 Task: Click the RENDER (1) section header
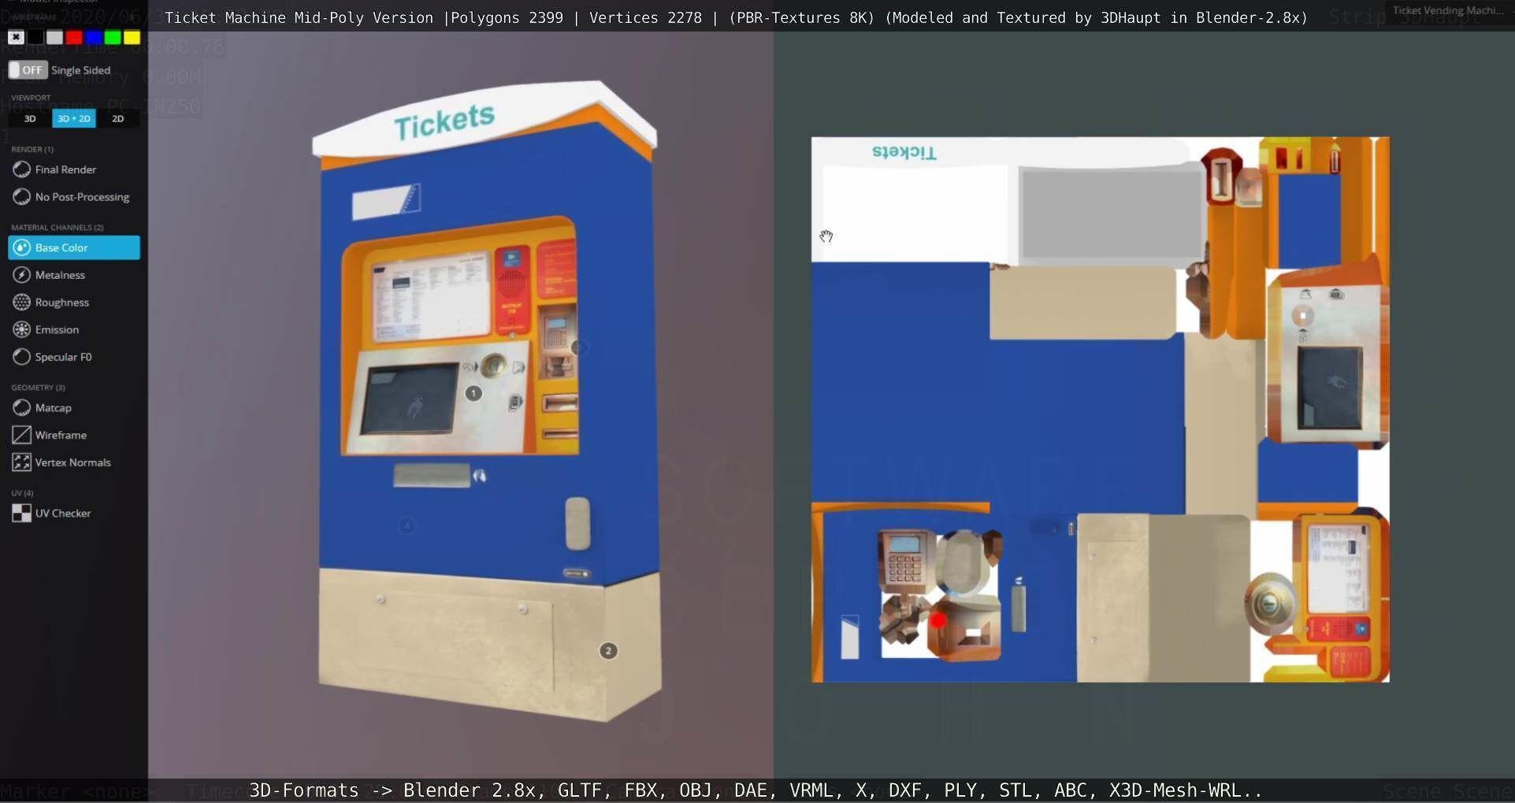point(32,149)
